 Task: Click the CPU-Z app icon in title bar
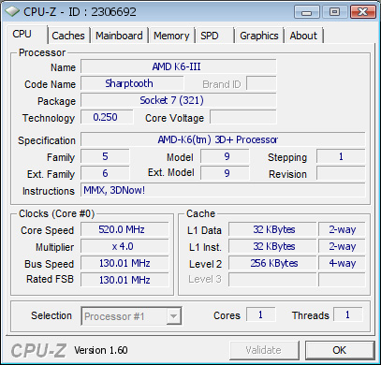coord(12,12)
